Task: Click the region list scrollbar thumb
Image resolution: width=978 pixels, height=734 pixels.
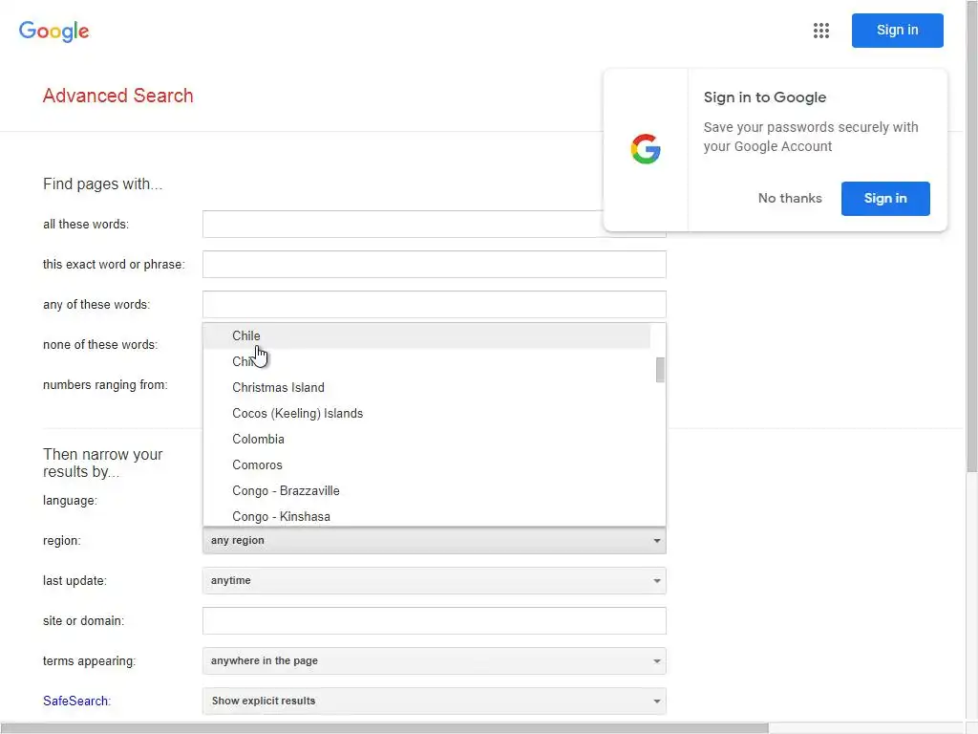Action: pos(660,370)
